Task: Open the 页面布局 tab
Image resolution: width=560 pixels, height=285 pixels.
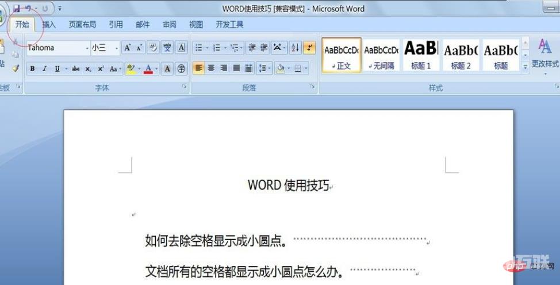Action: tap(82, 25)
